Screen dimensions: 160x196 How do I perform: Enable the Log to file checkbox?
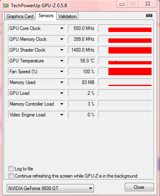(x=11, y=169)
